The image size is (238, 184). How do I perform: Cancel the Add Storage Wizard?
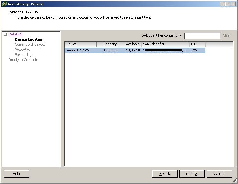tap(219, 174)
